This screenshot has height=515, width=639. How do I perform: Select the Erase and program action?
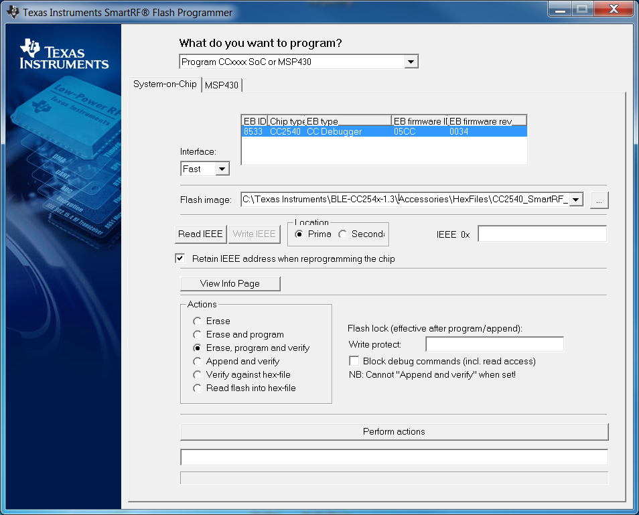click(198, 335)
